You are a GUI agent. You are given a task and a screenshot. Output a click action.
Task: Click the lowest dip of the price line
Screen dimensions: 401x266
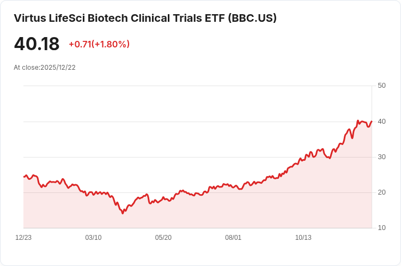123,213
